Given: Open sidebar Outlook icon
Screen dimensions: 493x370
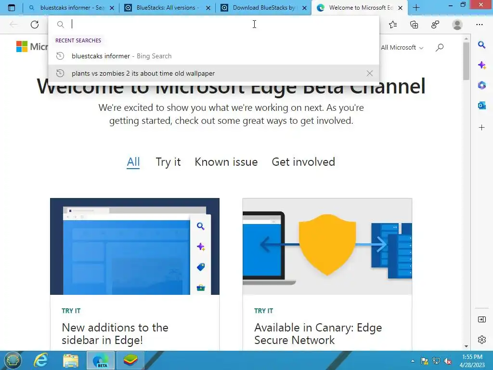Looking at the screenshot, I should pyautogui.click(x=481, y=106).
